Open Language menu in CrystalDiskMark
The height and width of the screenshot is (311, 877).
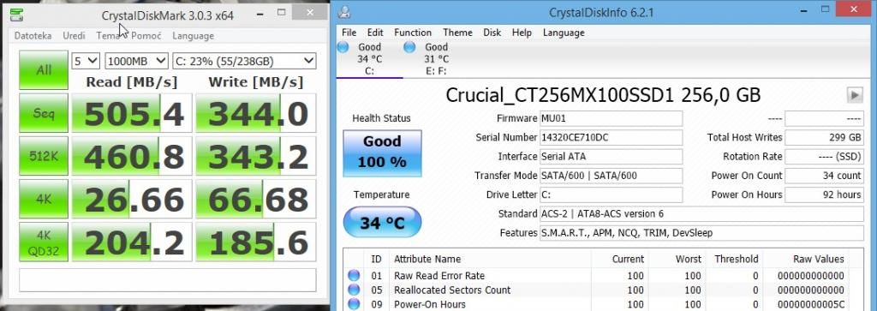coord(193,36)
